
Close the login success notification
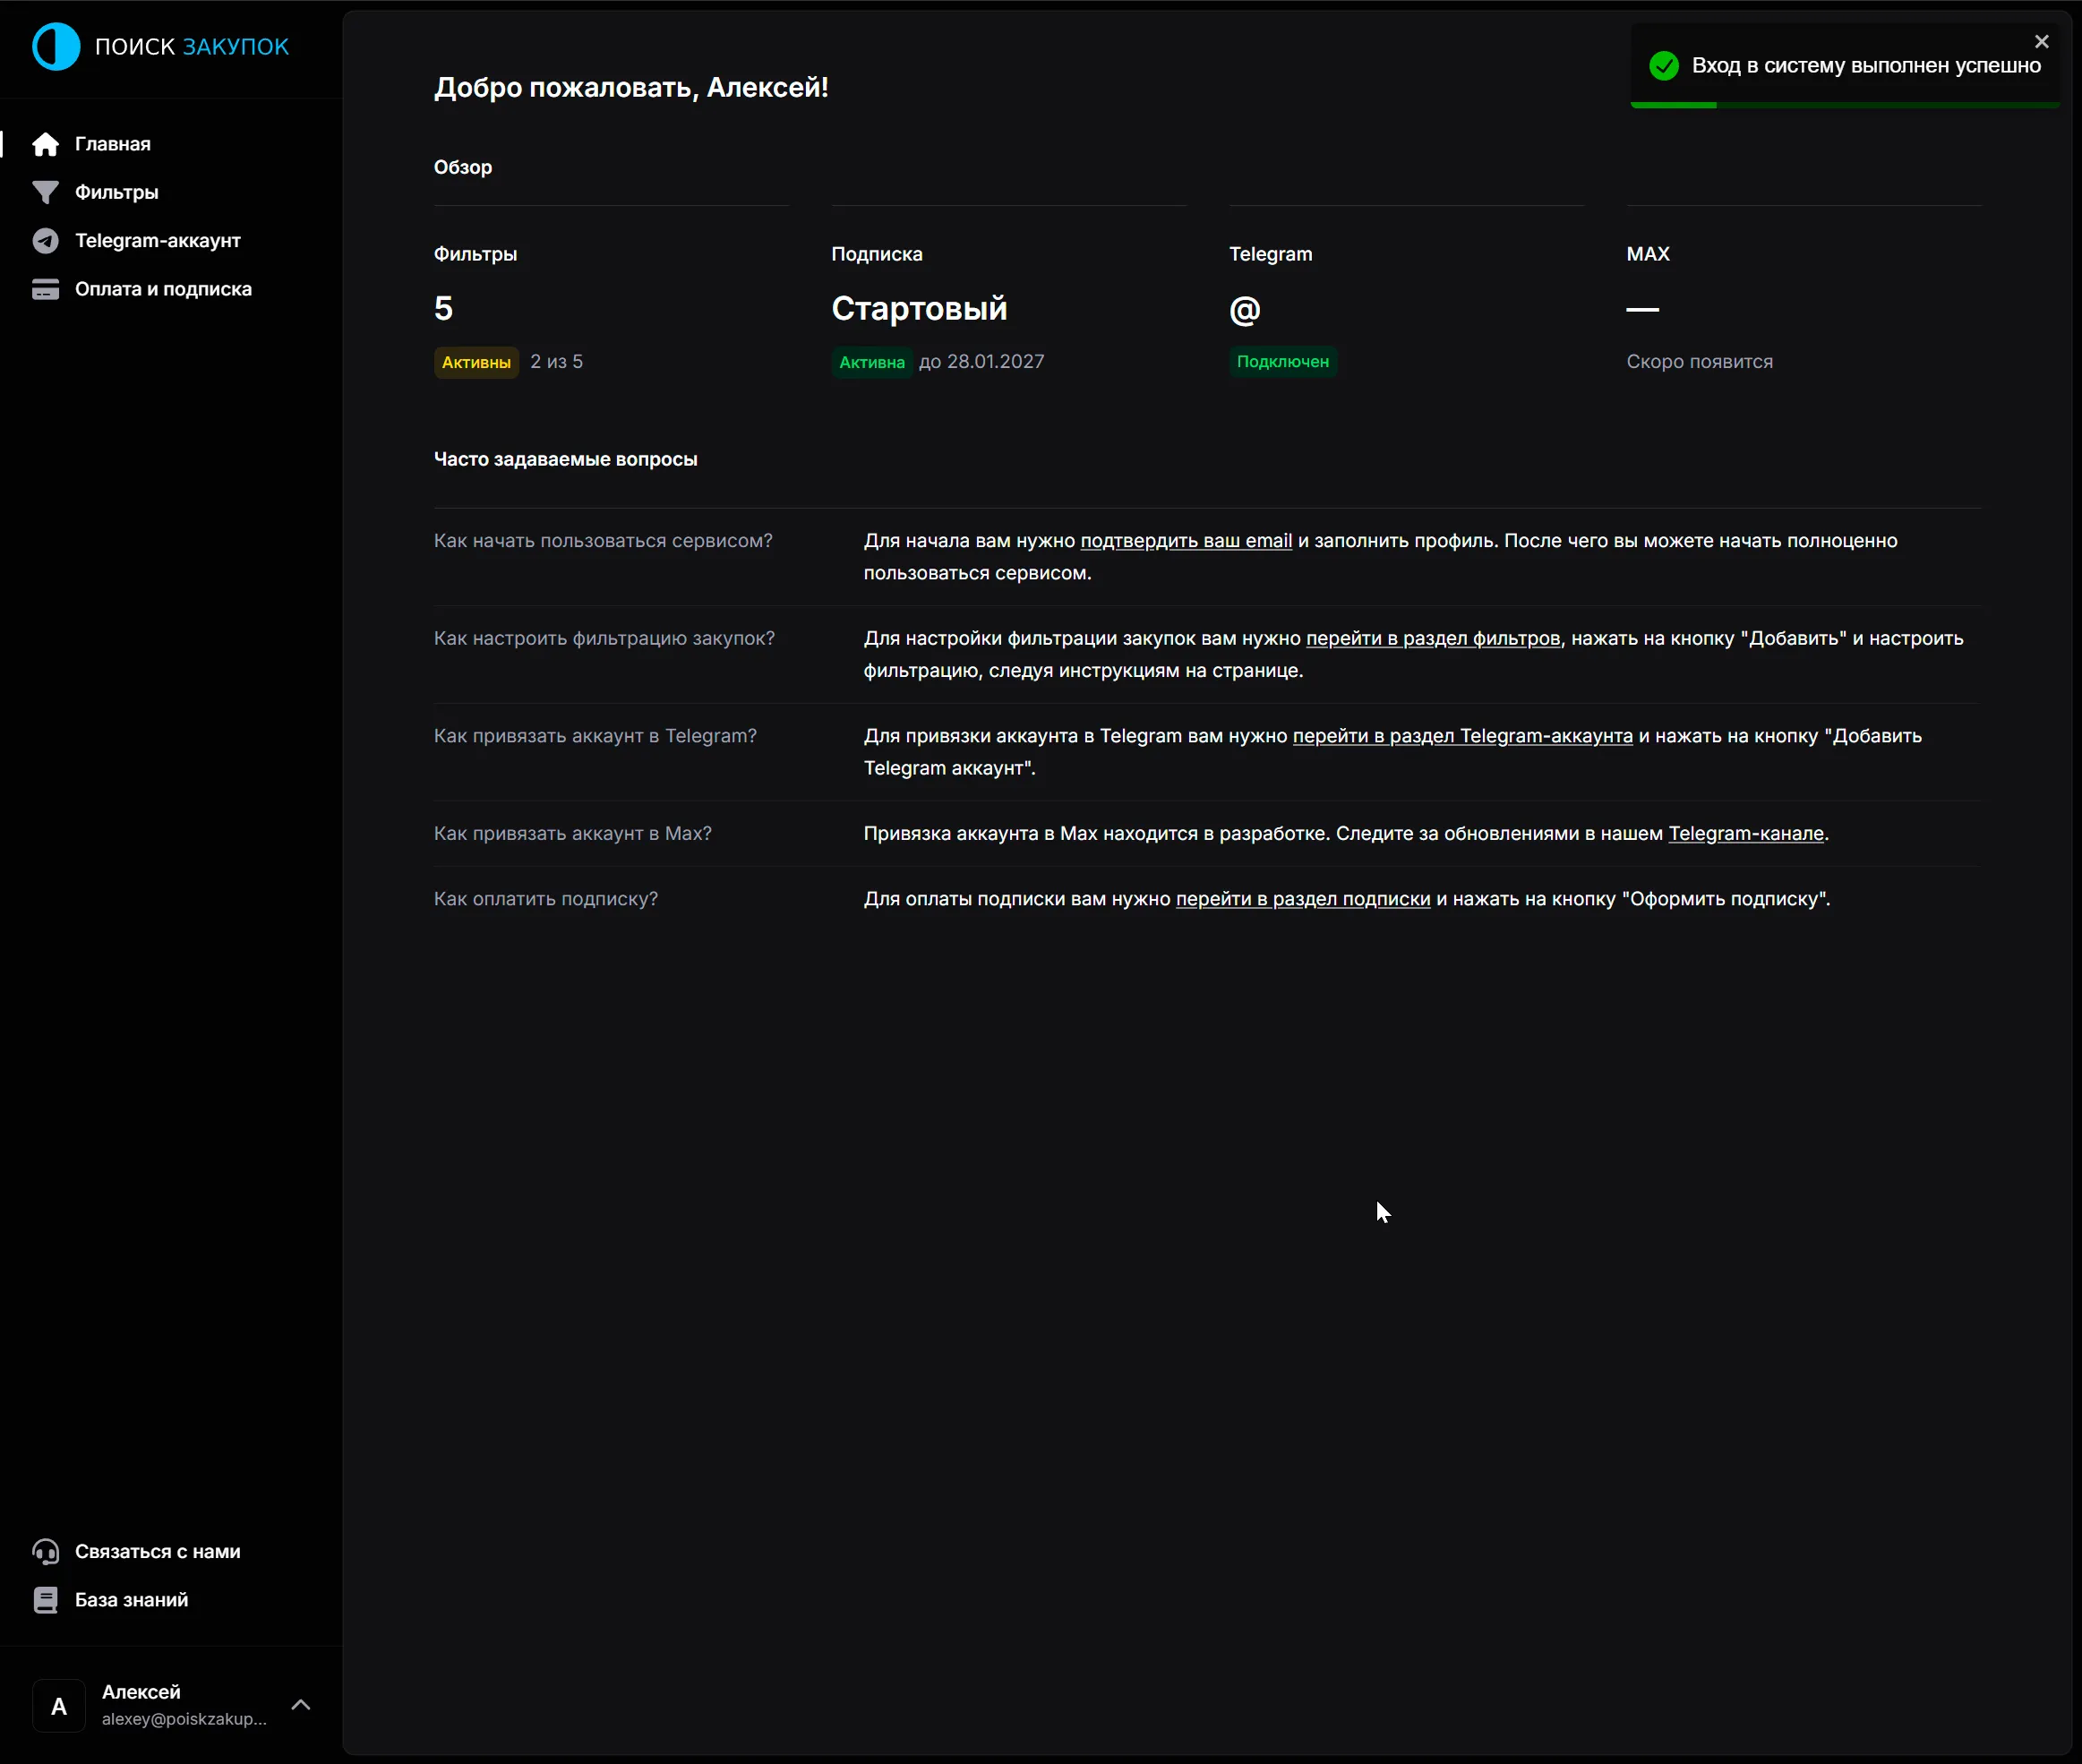pos(2041,41)
